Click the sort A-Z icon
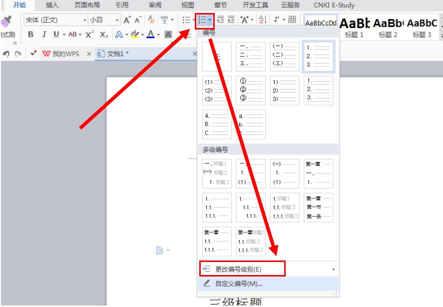 pyautogui.click(x=263, y=19)
